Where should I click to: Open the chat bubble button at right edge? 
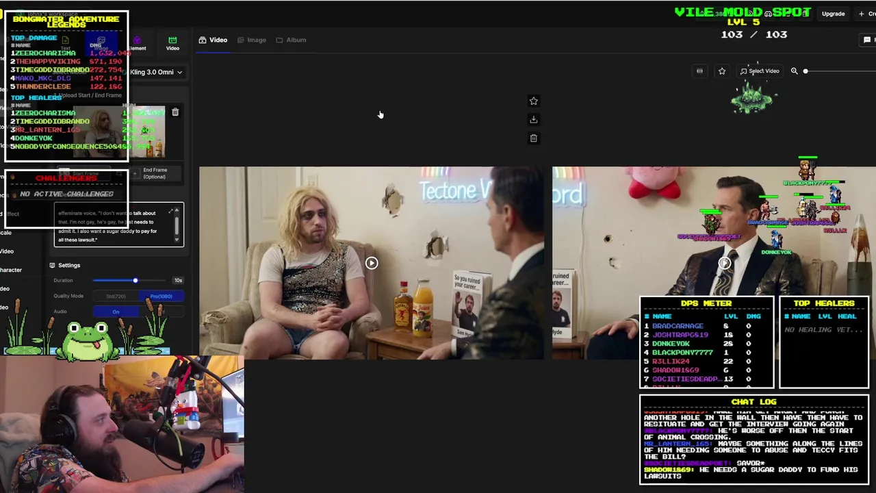pos(867,40)
